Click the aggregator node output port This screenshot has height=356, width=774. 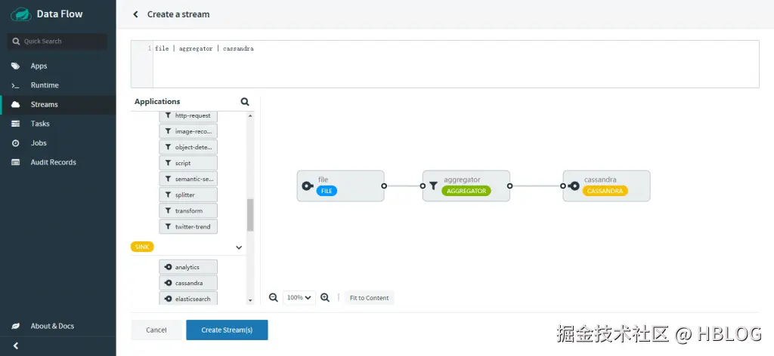pyautogui.click(x=510, y=186)
